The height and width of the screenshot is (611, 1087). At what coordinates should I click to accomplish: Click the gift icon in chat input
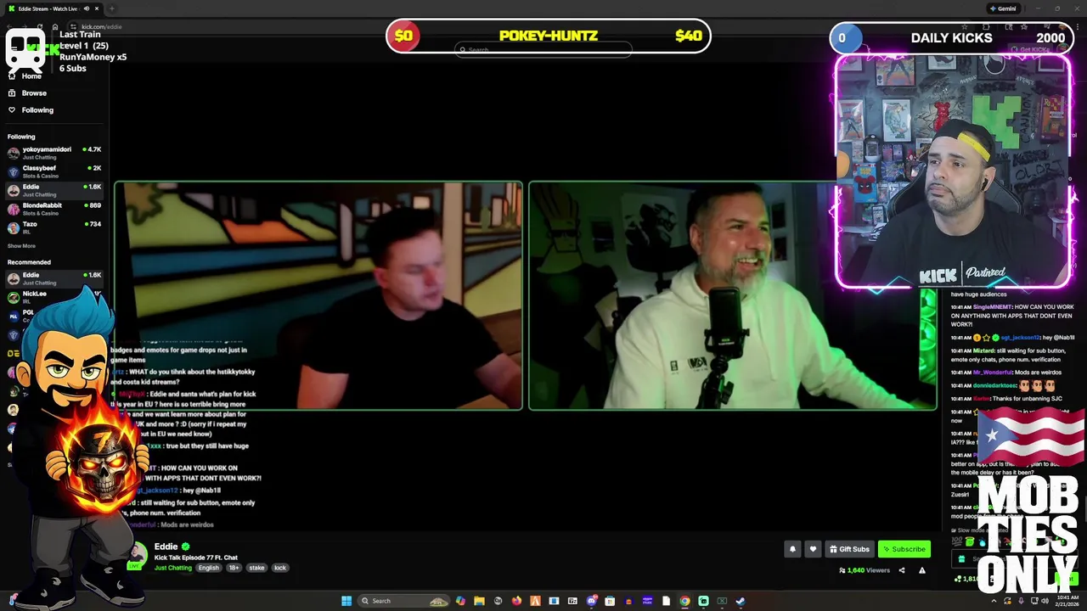[x=961, y=559]
